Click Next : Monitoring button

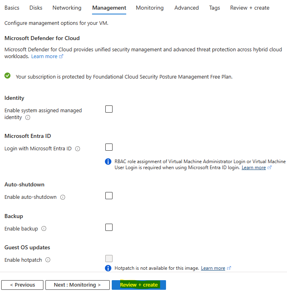78,285
